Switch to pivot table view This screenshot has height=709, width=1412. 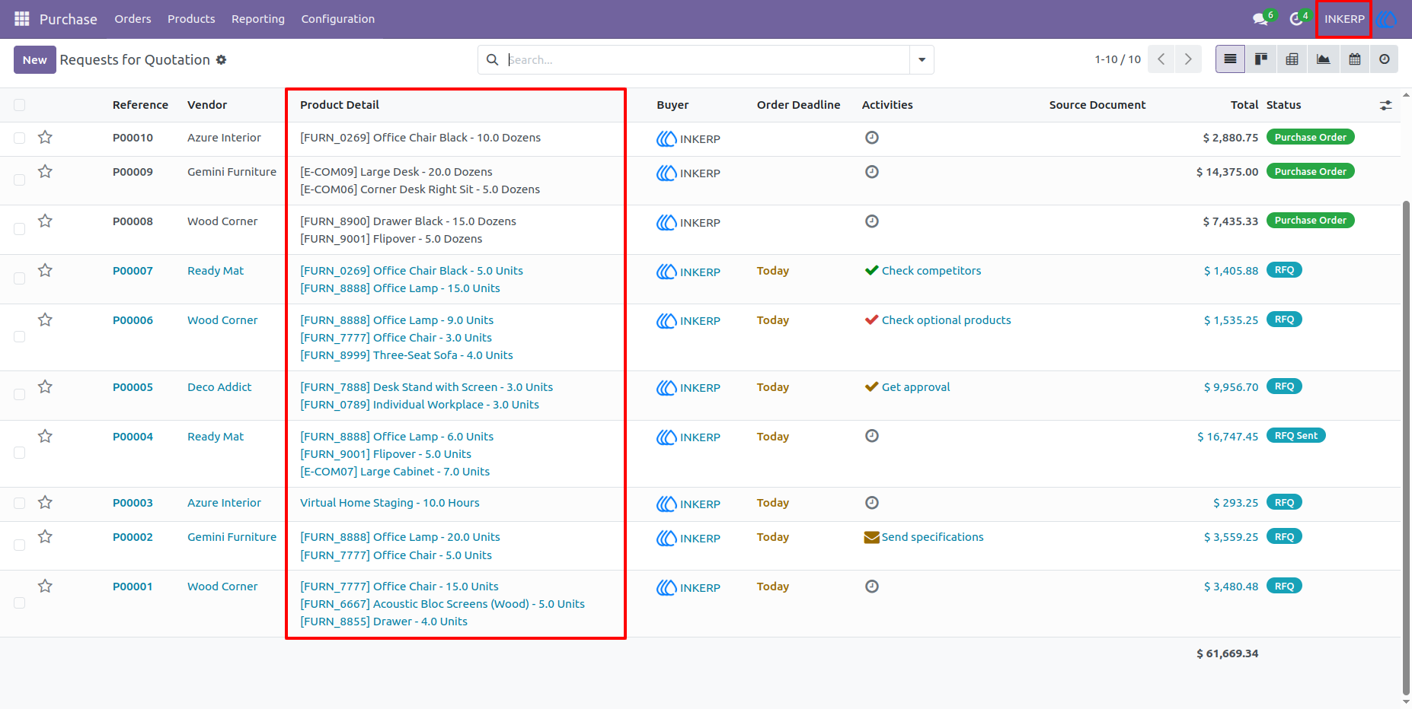(1292, 59)
